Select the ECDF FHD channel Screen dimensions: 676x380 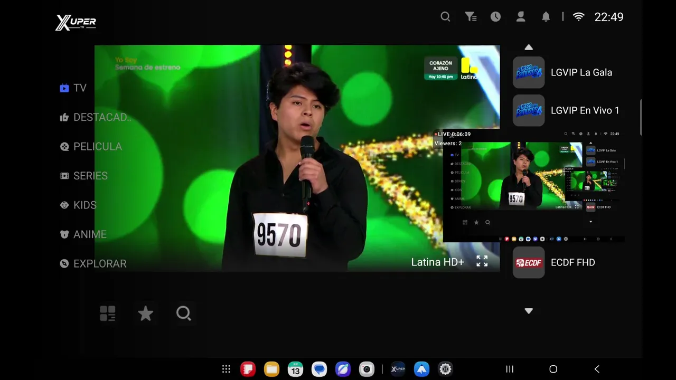click(x=566, y=262)
